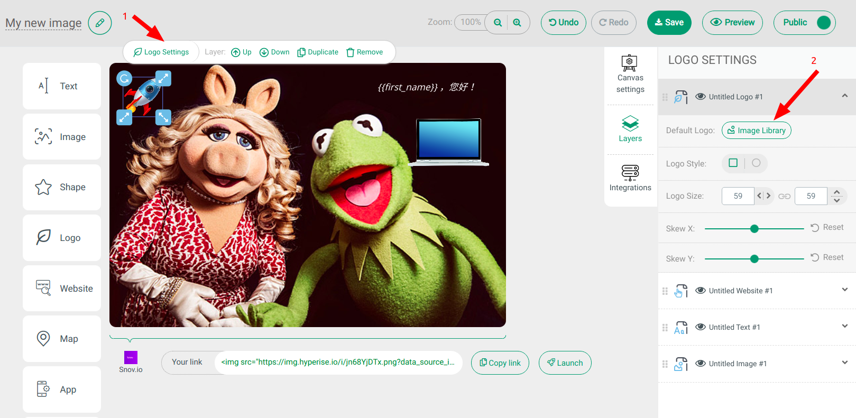Save the image

pyautogui.click(x=669, y=23)
